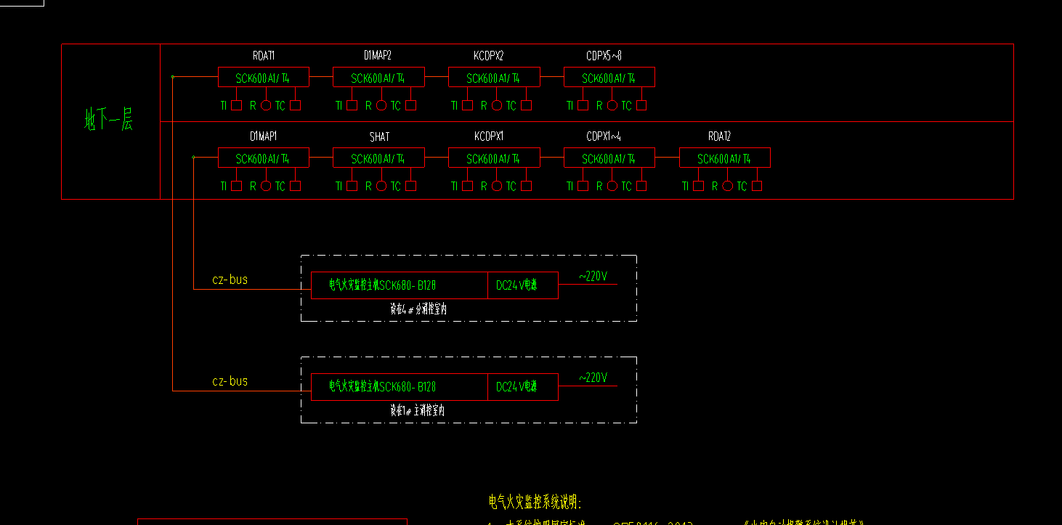
Task: Pick the R circle symbol below D1MAP2 module
Action: point(381,105)
